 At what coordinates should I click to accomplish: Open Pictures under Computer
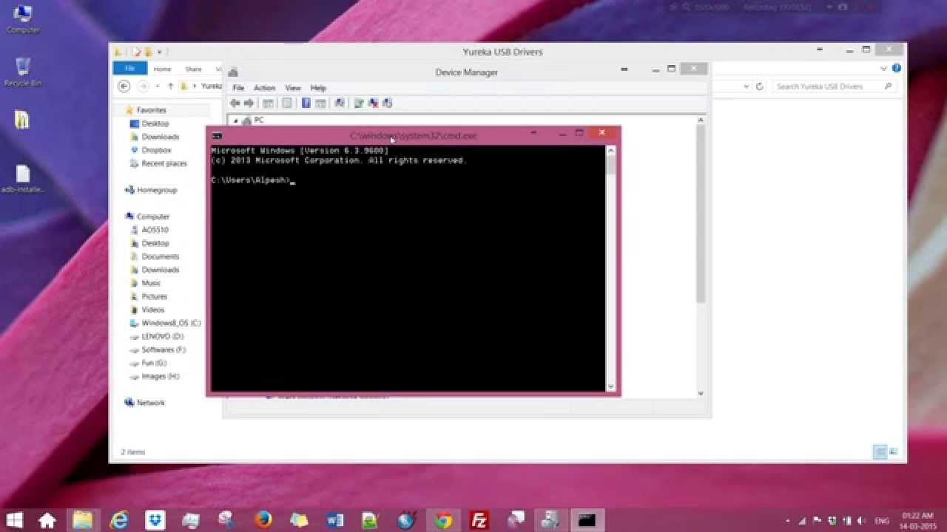click(154, 296)
